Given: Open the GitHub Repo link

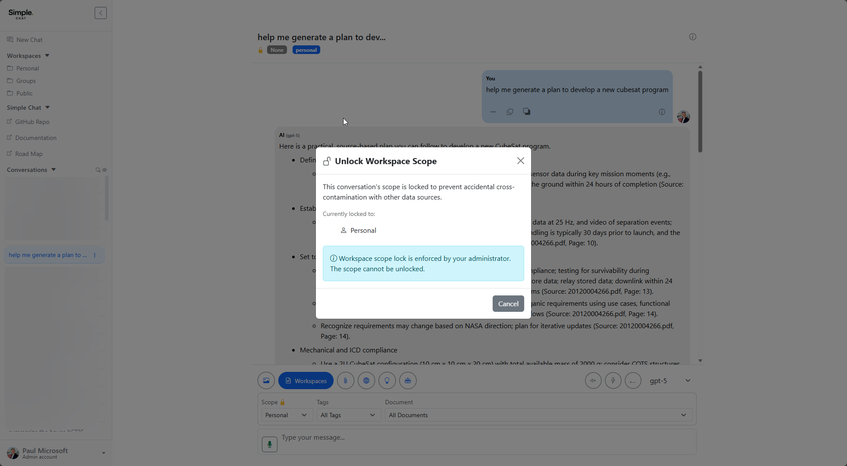Looking at the screenshot, I should tap(32, 122).
